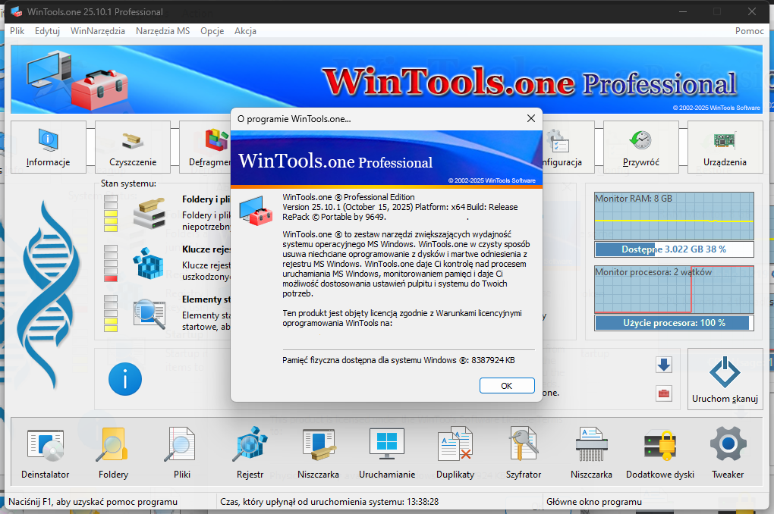Open the Przywróć restore tool

pos(640,147)
